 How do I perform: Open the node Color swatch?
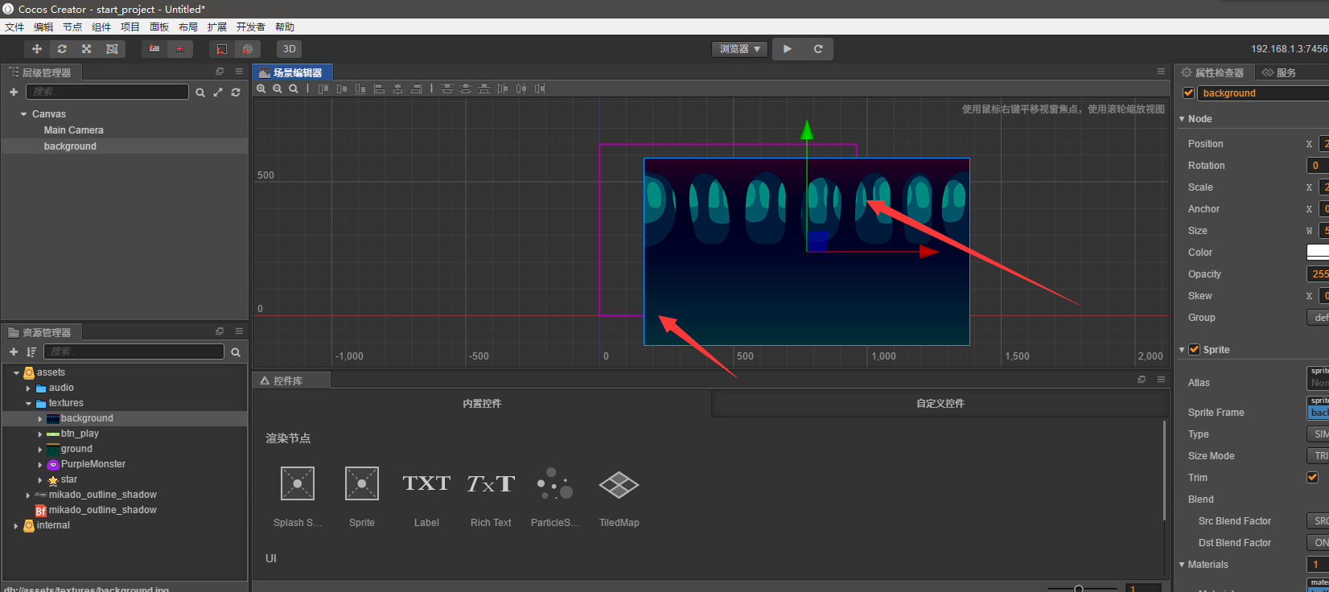point(1318,252)
